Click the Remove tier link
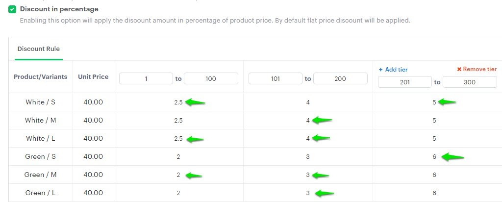The height and width of the screenshot is (202, 502). (x=480, y=70)
